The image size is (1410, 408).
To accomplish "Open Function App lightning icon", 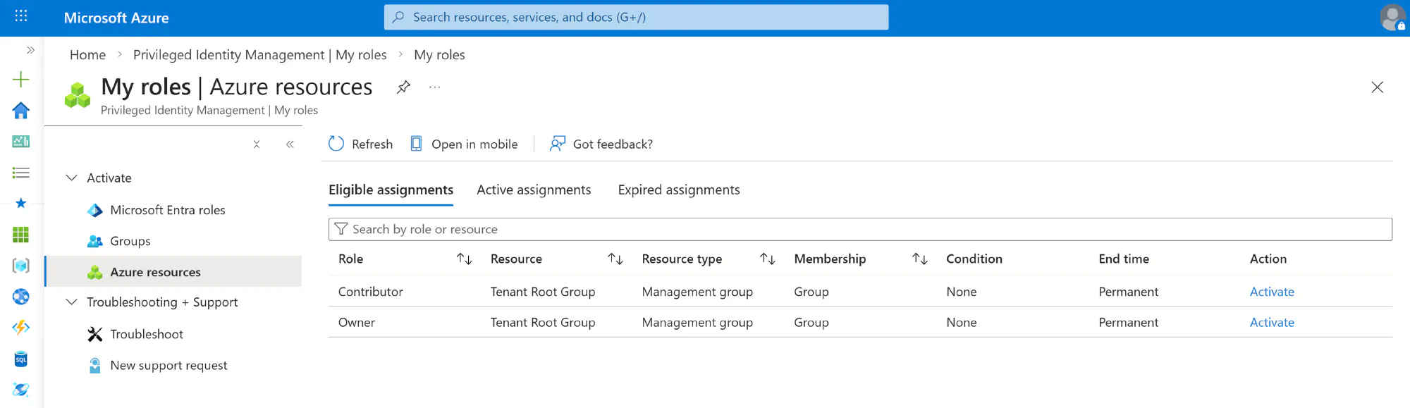I will coord(21,328).
